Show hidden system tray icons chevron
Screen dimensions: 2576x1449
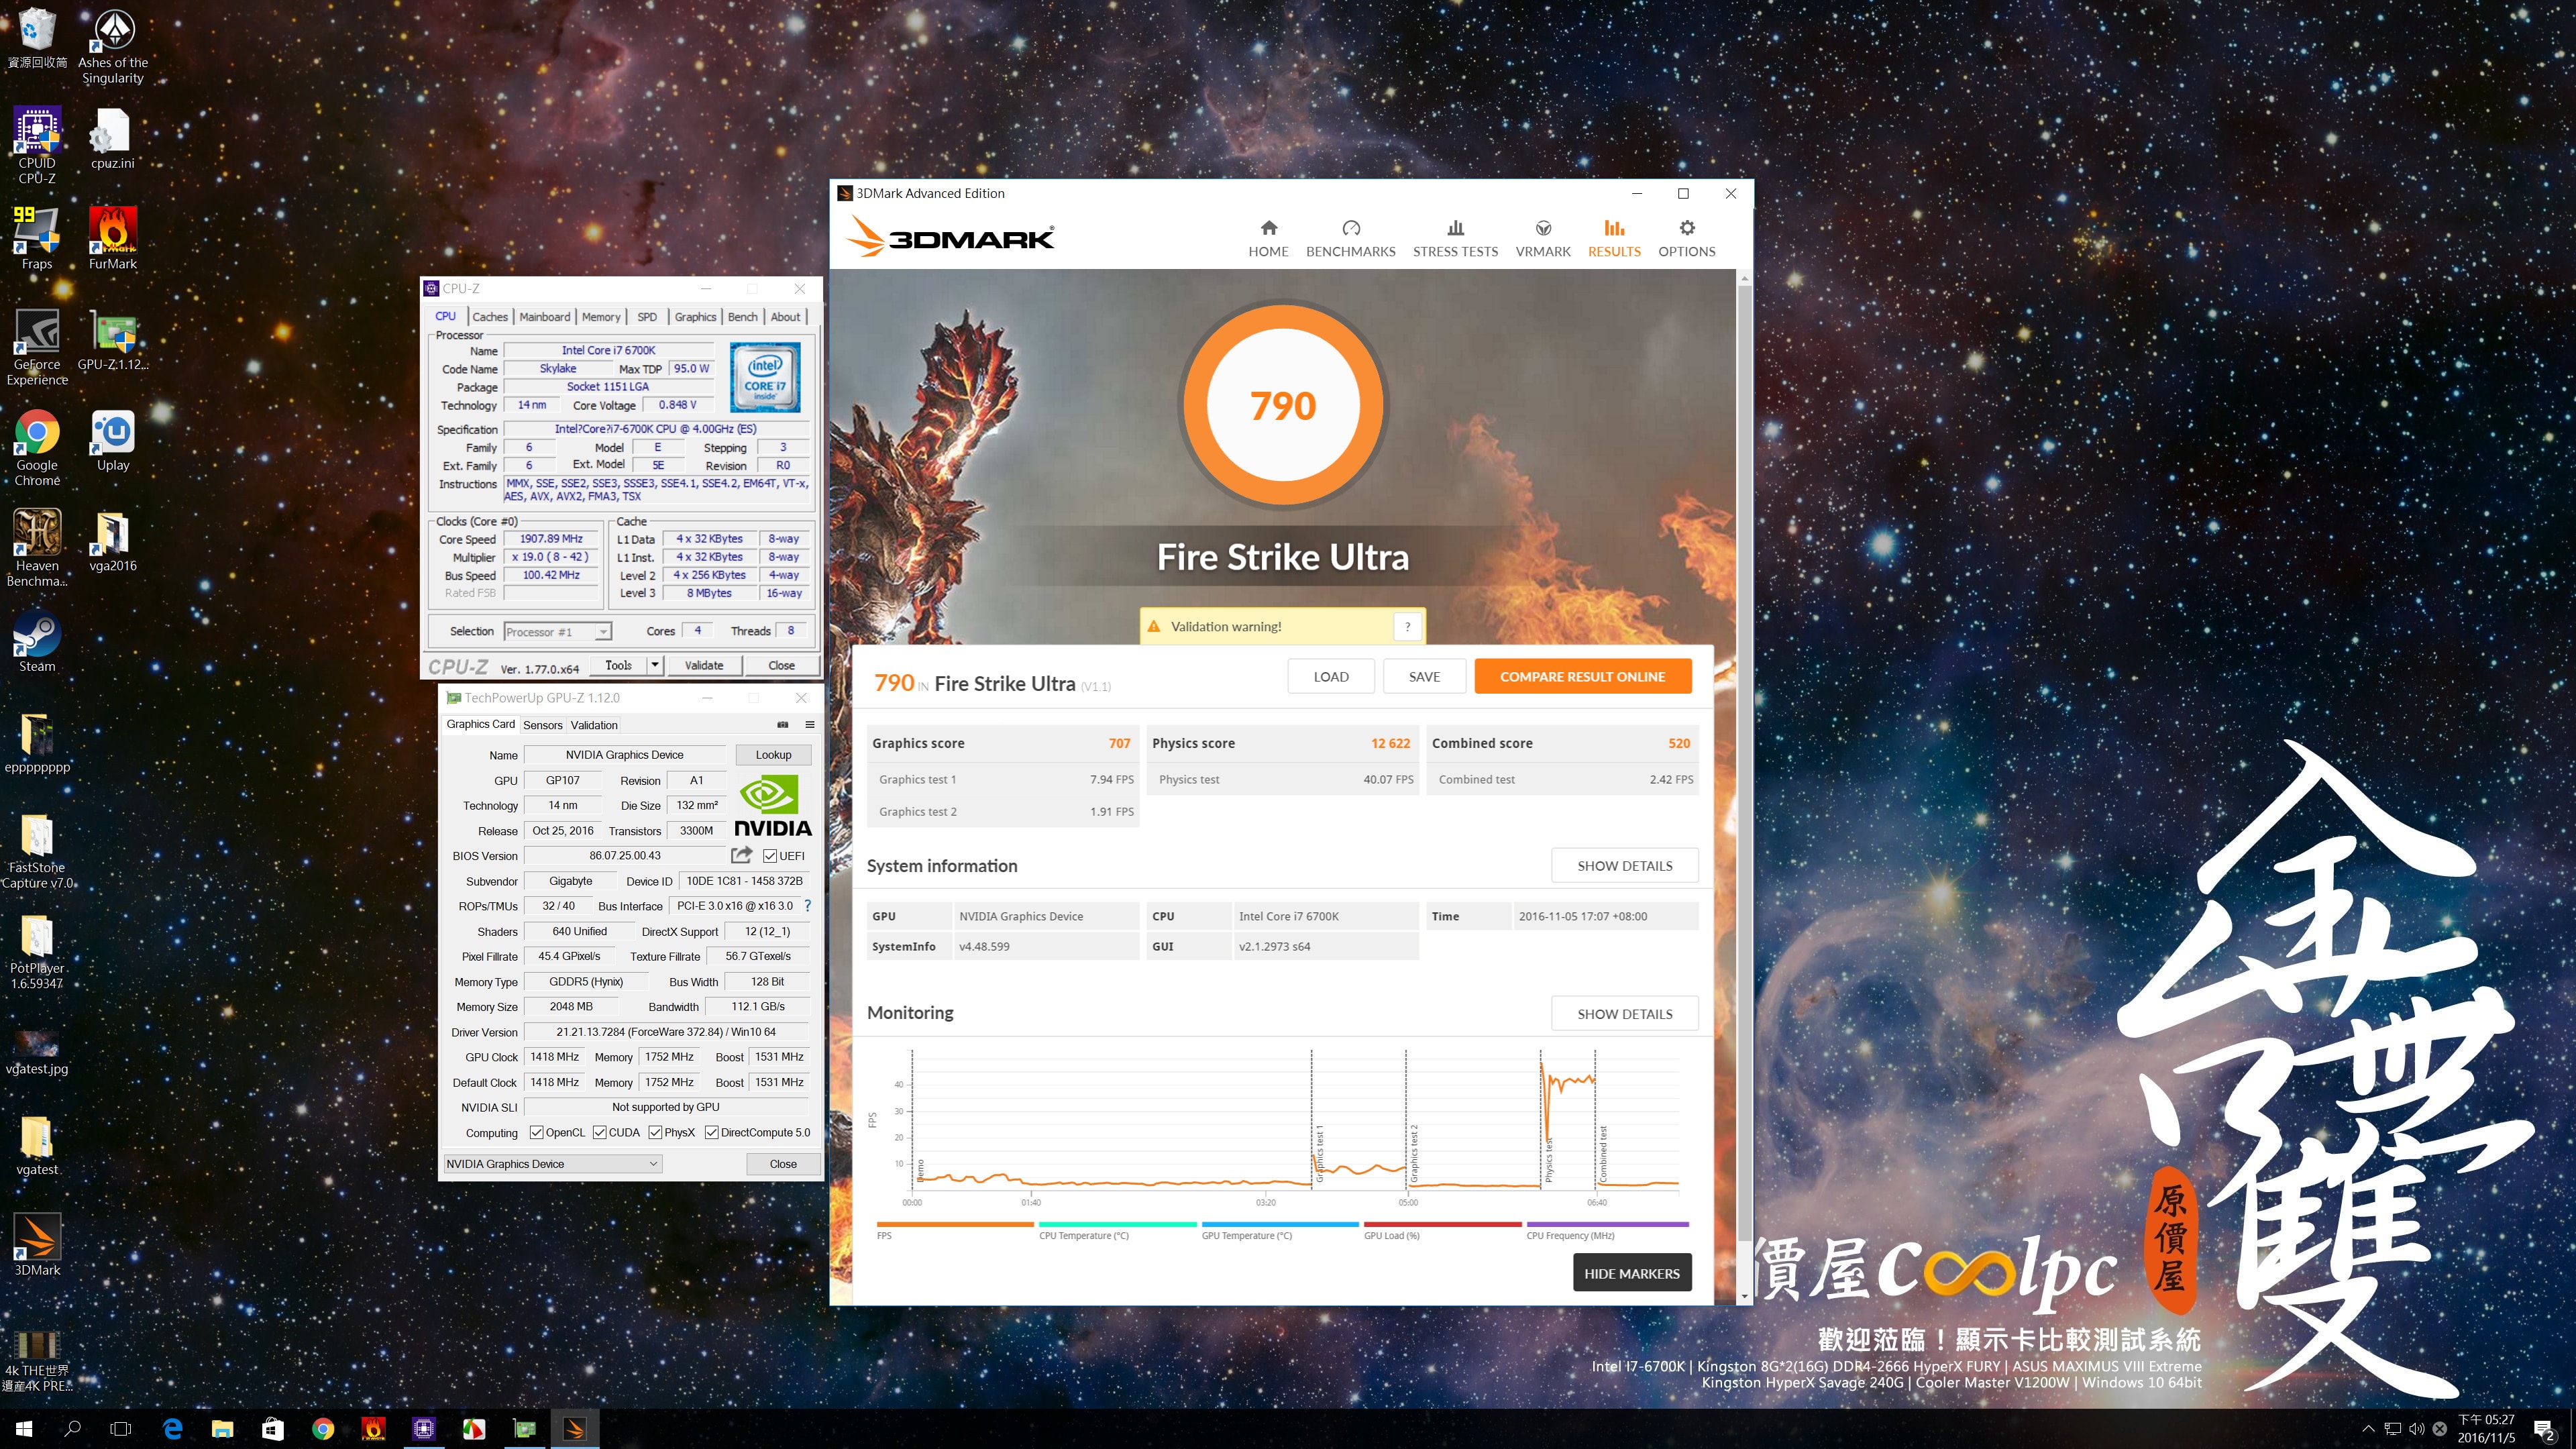click(x=2368, y=1429)
